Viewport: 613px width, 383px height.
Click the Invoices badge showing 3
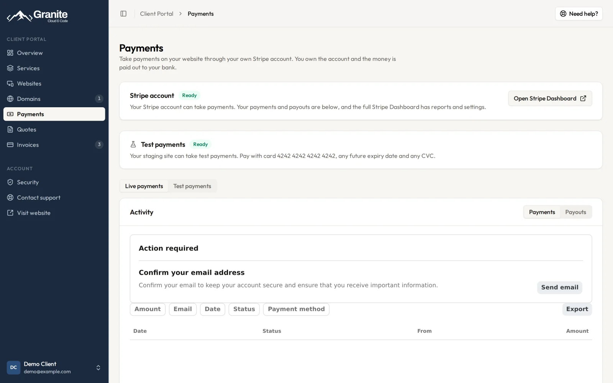[x=99, y=145]
